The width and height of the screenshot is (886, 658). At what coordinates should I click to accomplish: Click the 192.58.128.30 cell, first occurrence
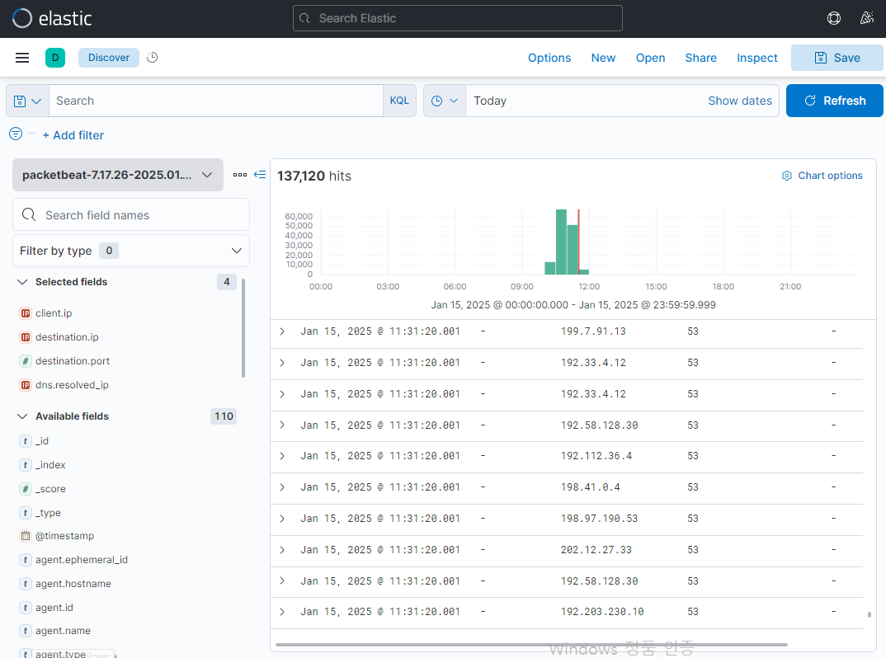point(599,425)
